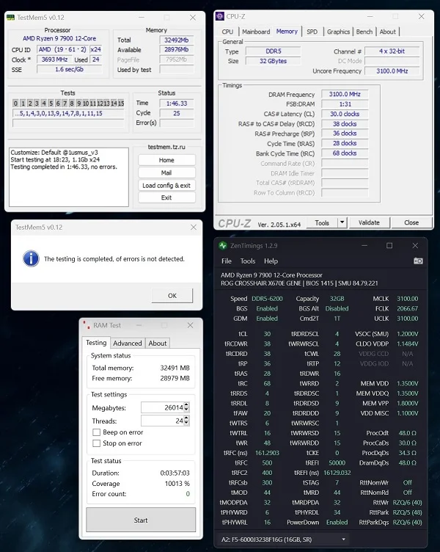Open the Graphics tab in CPU-Z
The image size is (440, 552).
click(x=338, y=32)
